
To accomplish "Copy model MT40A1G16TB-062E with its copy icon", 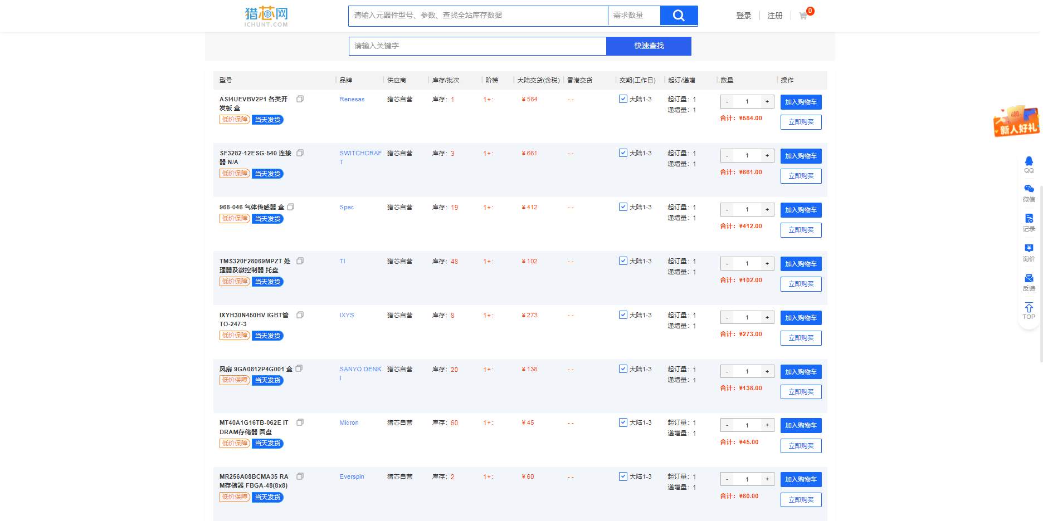I will pyautogui.click(x=300, y=422).
